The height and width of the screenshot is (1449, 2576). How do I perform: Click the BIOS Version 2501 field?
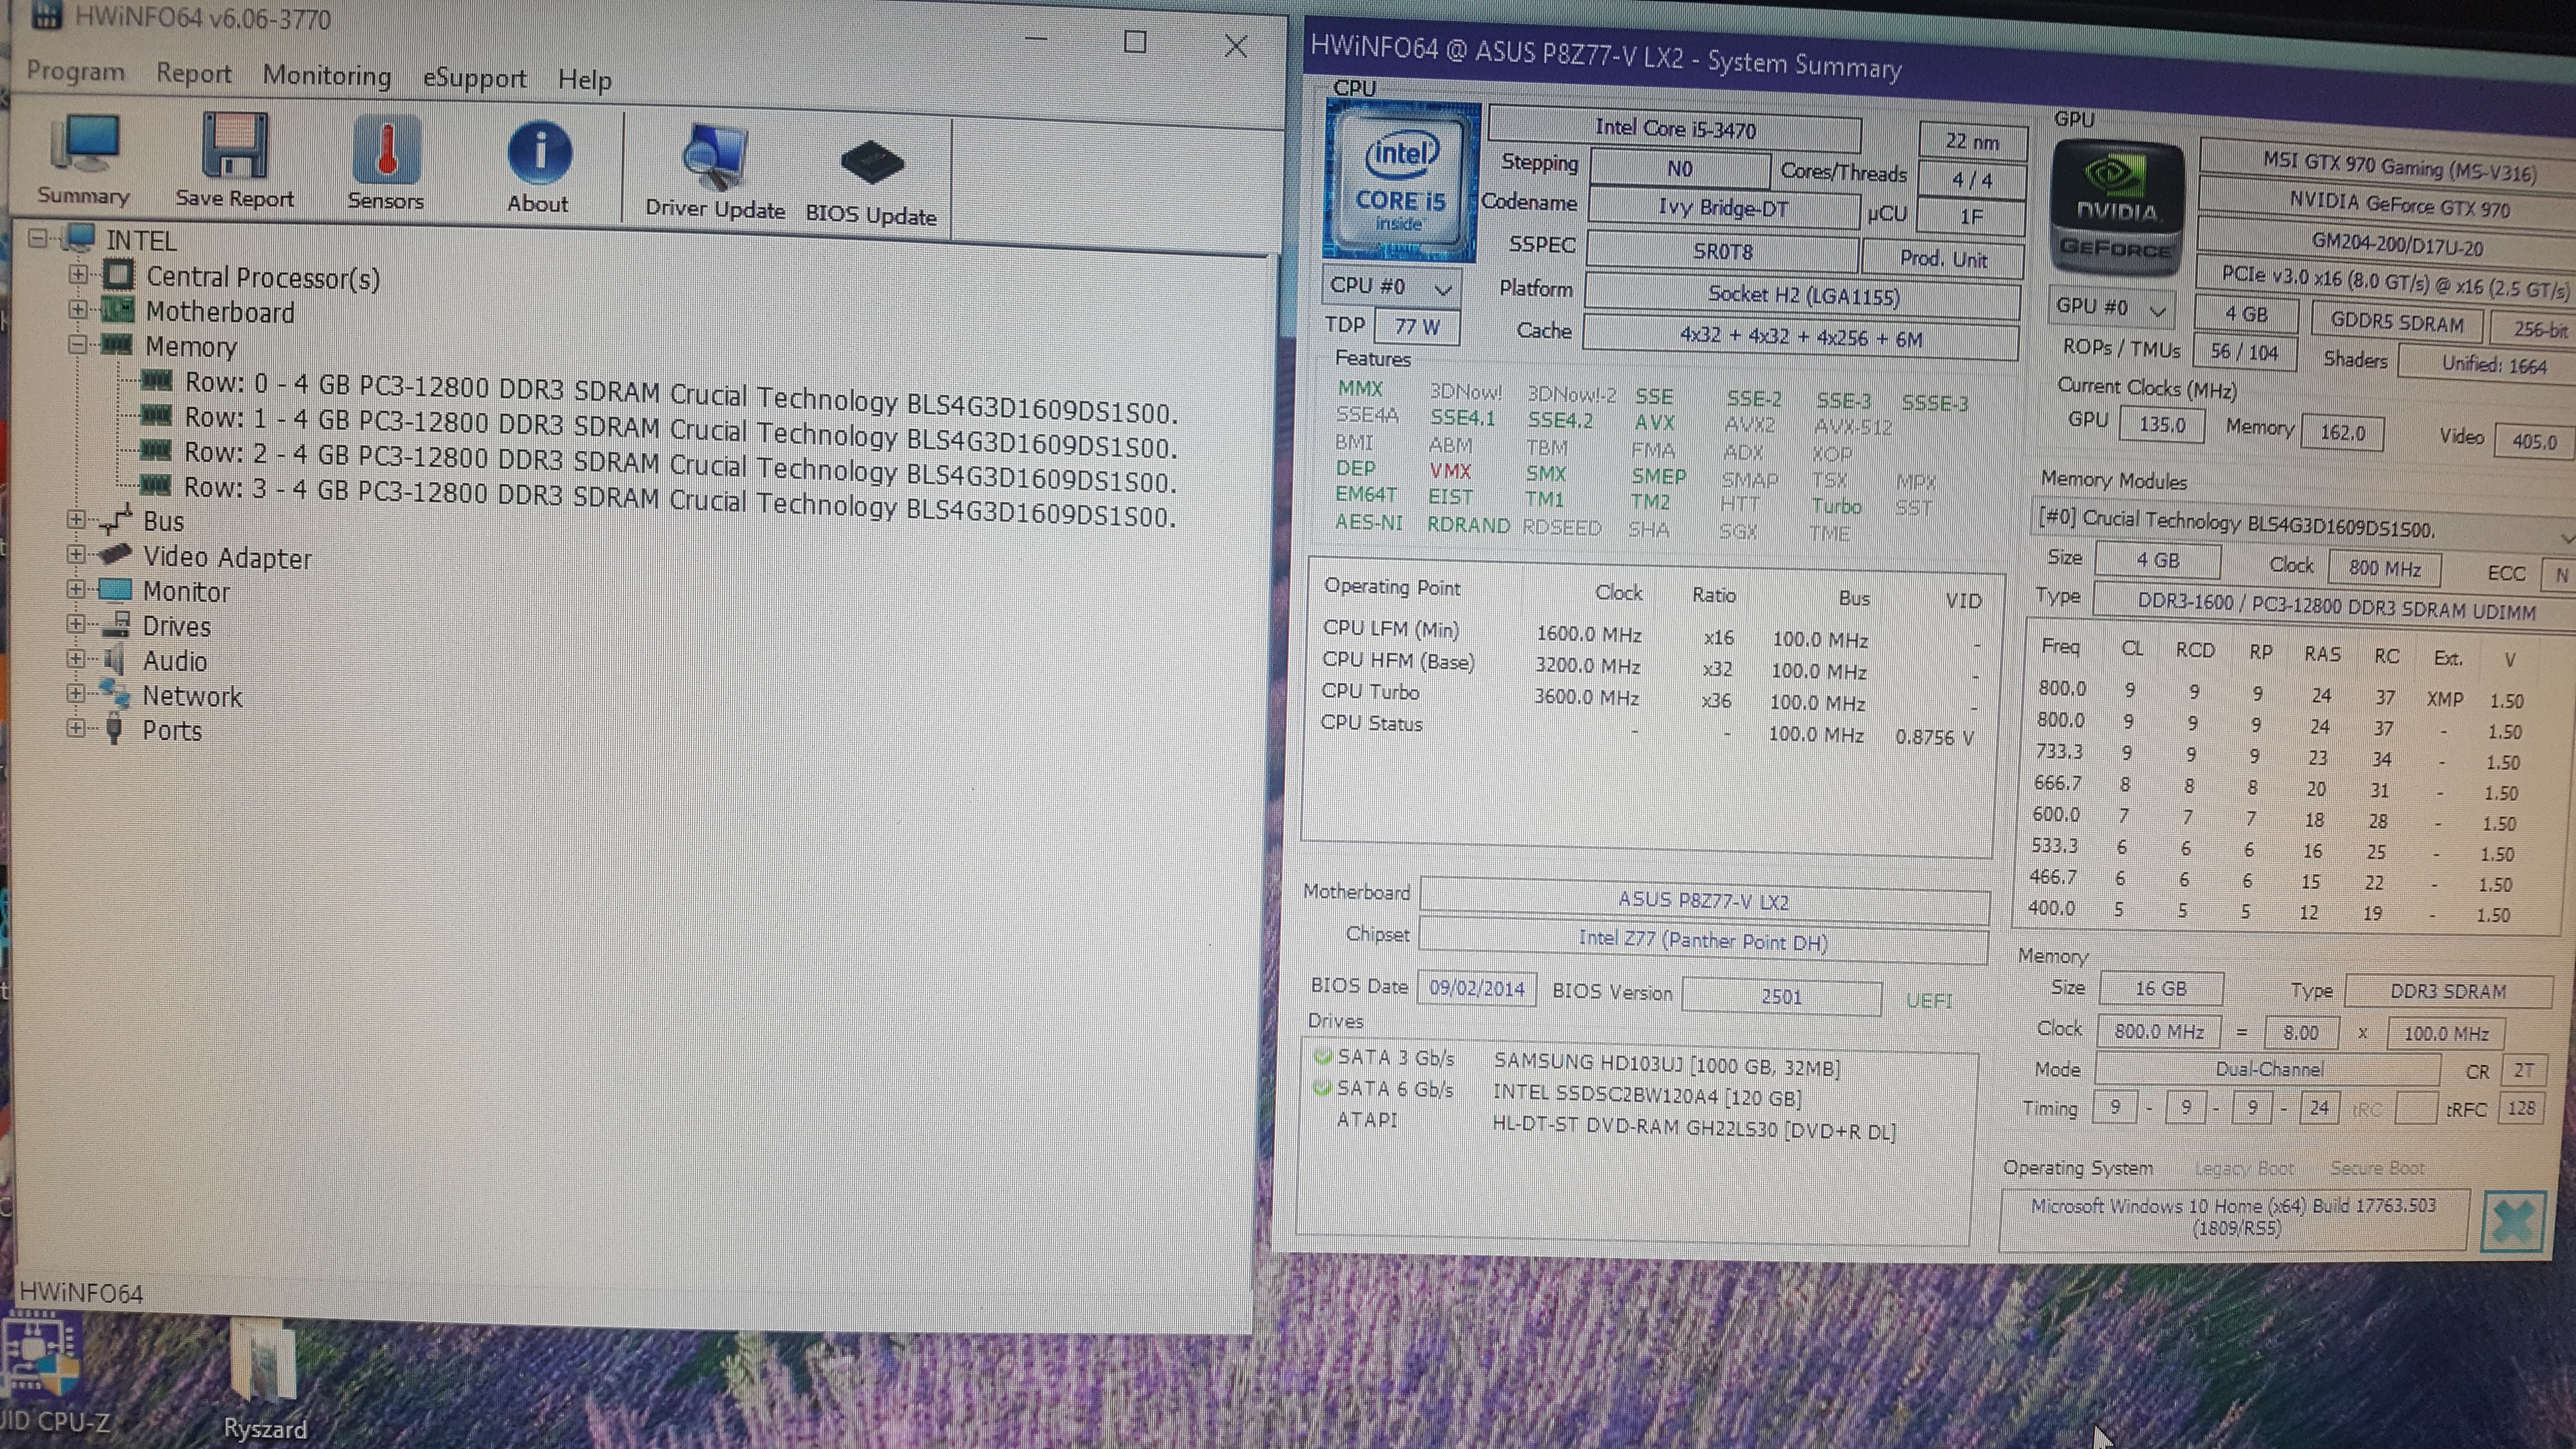(x=1781, y=996)
